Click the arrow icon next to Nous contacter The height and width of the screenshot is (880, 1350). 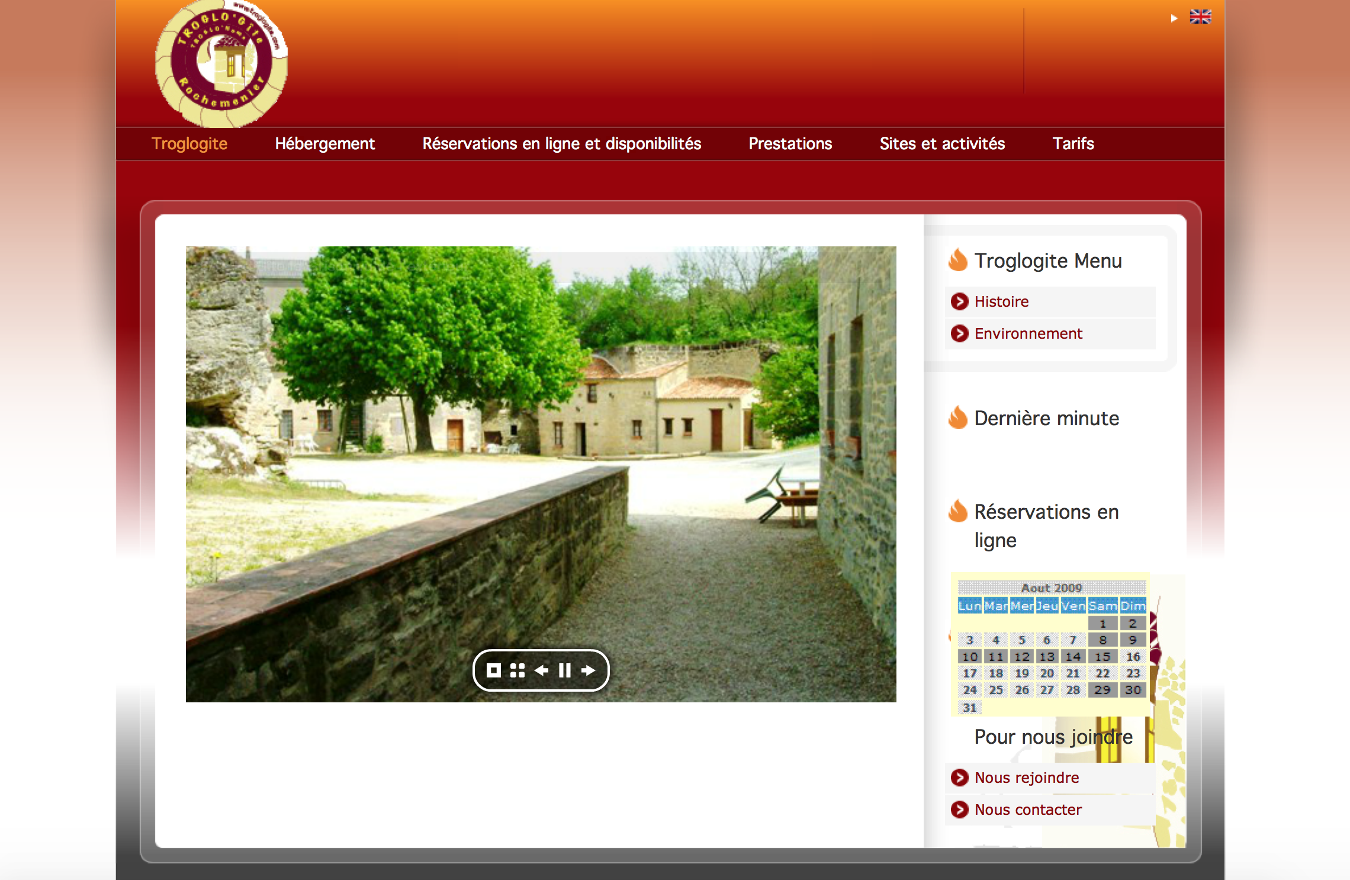(x=959, y=810)
